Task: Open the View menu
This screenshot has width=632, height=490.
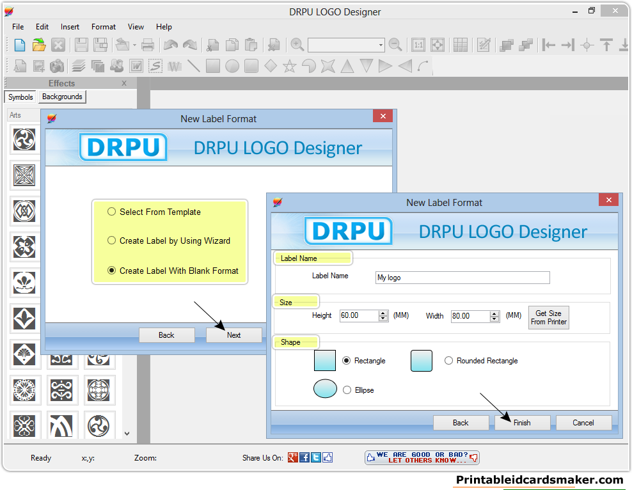Action: 136,27
